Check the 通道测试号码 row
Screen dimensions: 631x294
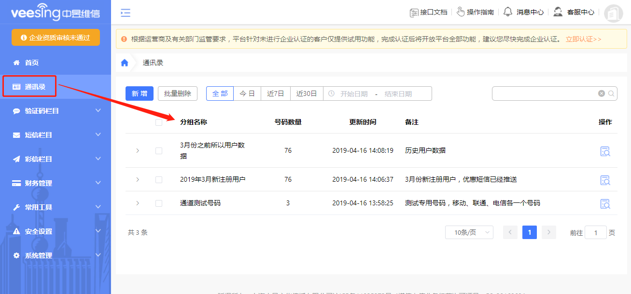click(x=159, y=203)
